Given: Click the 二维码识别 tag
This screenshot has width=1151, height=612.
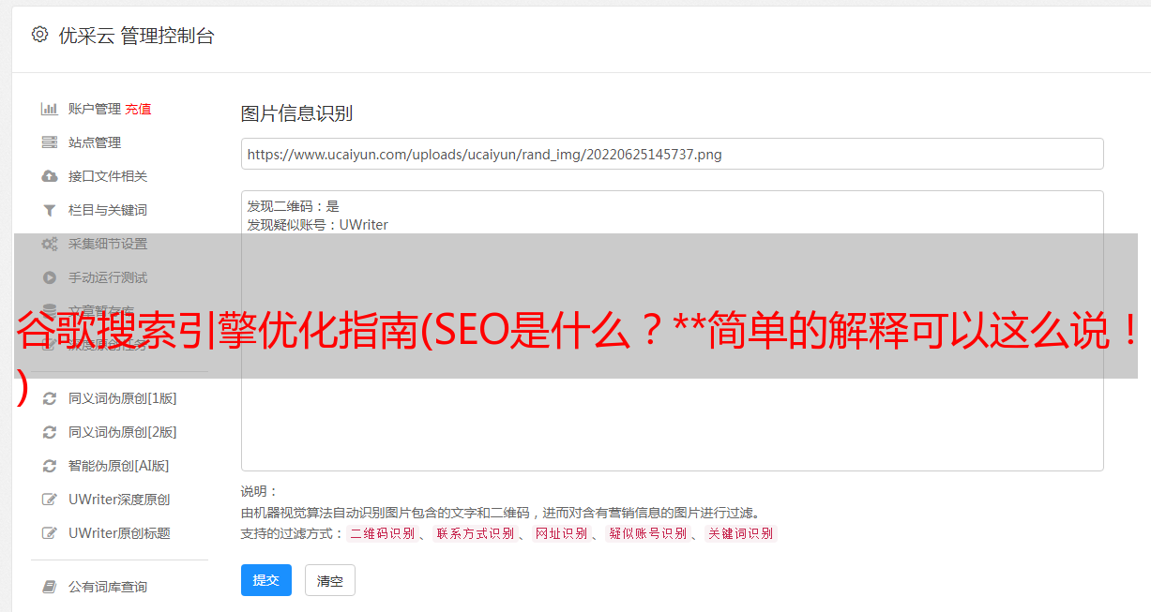Looking at the screenshot, I should click(x=383, y=533).
